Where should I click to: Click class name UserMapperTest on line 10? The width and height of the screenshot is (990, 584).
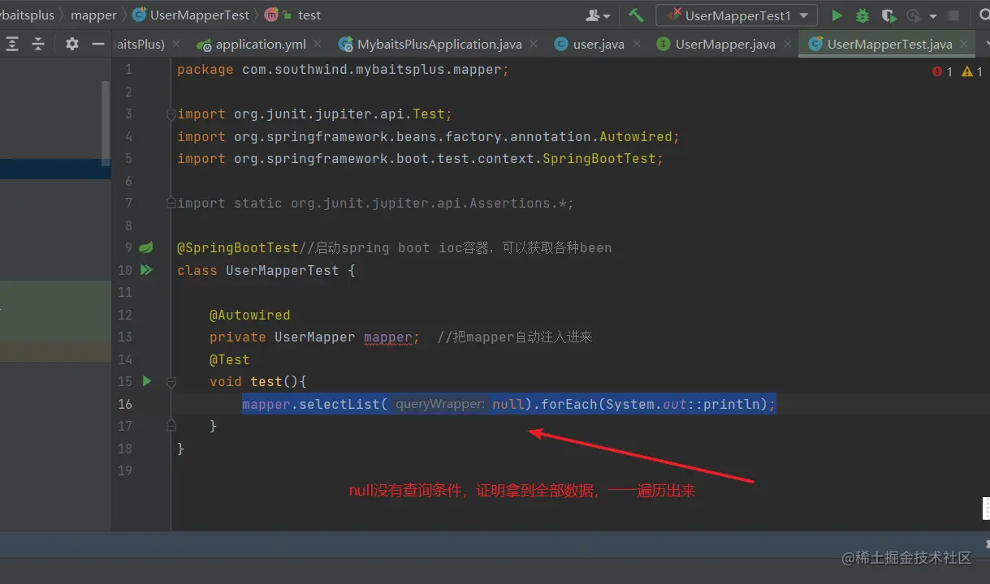282,270
